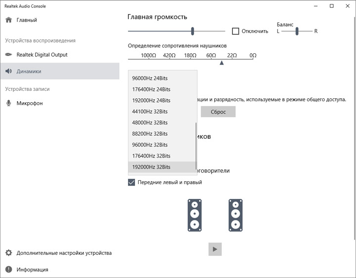This screenshot has height=278, width=356.
Task: Switch to Realtek Digital Output page
Action: click(x=42, y=55)
